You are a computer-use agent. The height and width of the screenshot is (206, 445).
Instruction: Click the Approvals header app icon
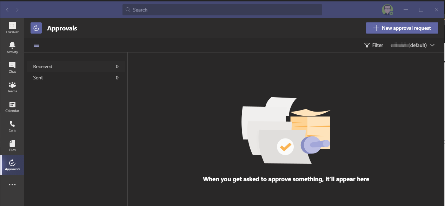36,28
